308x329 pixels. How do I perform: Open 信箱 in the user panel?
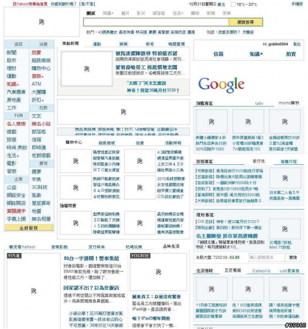tap(218, 54)
